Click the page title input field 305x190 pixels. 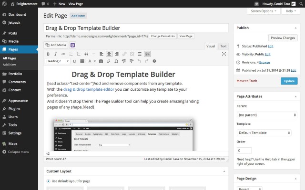click(x=136, y=28)
